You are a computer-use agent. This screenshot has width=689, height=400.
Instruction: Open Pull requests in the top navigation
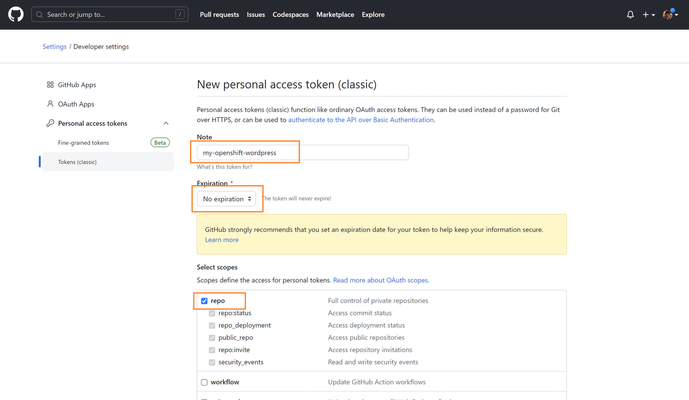(220, 15)
